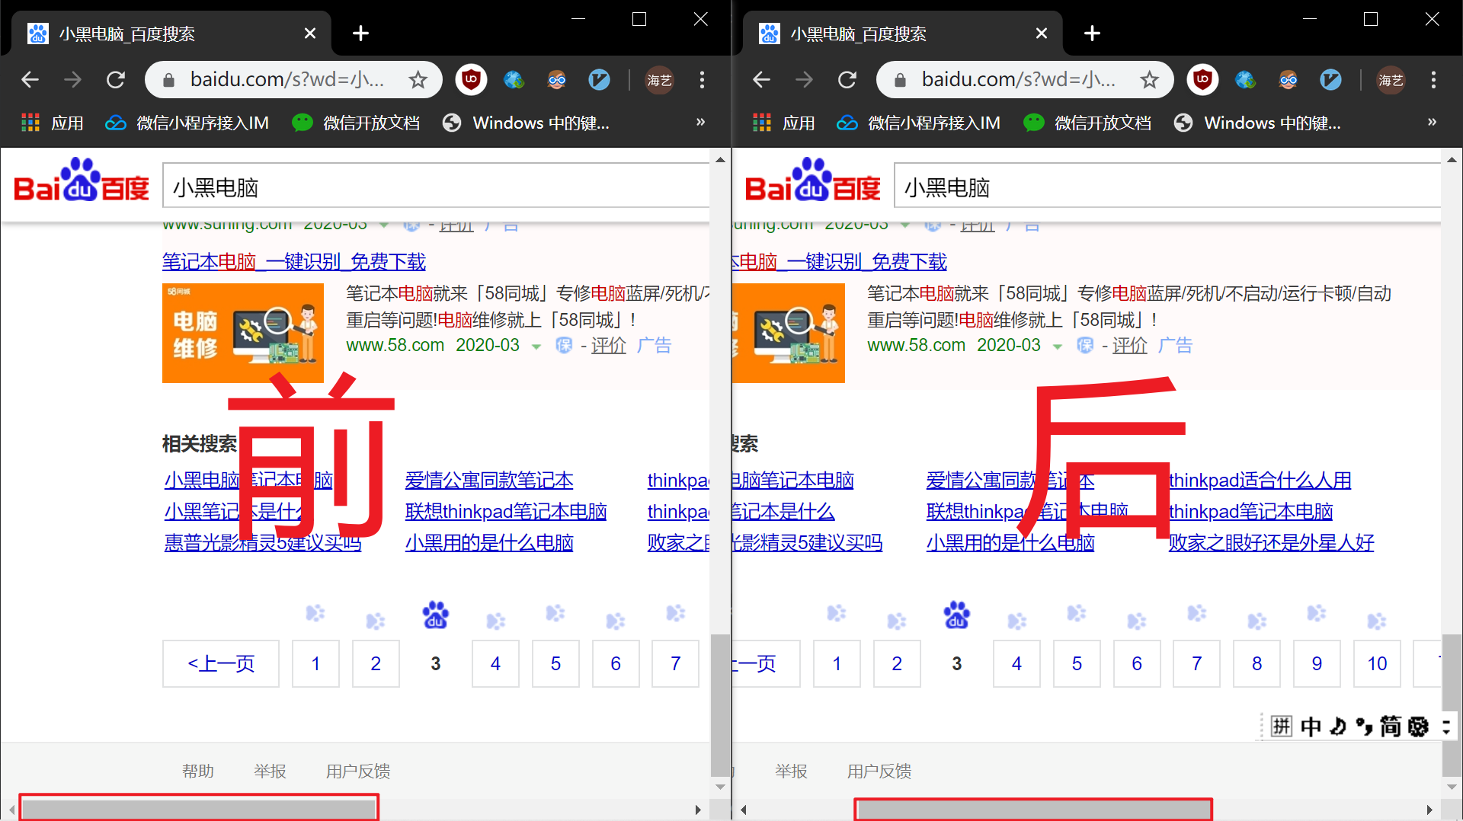The image size is (1463, 821).
Task: Open a new tab in the right browser window
Action: pyautogui.click(x=1092, y=33)
